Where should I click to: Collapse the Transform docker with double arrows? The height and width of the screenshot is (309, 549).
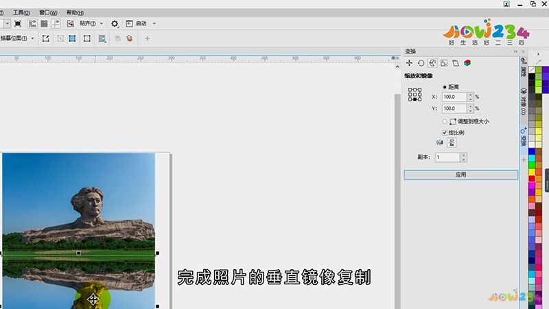(515, 51)
